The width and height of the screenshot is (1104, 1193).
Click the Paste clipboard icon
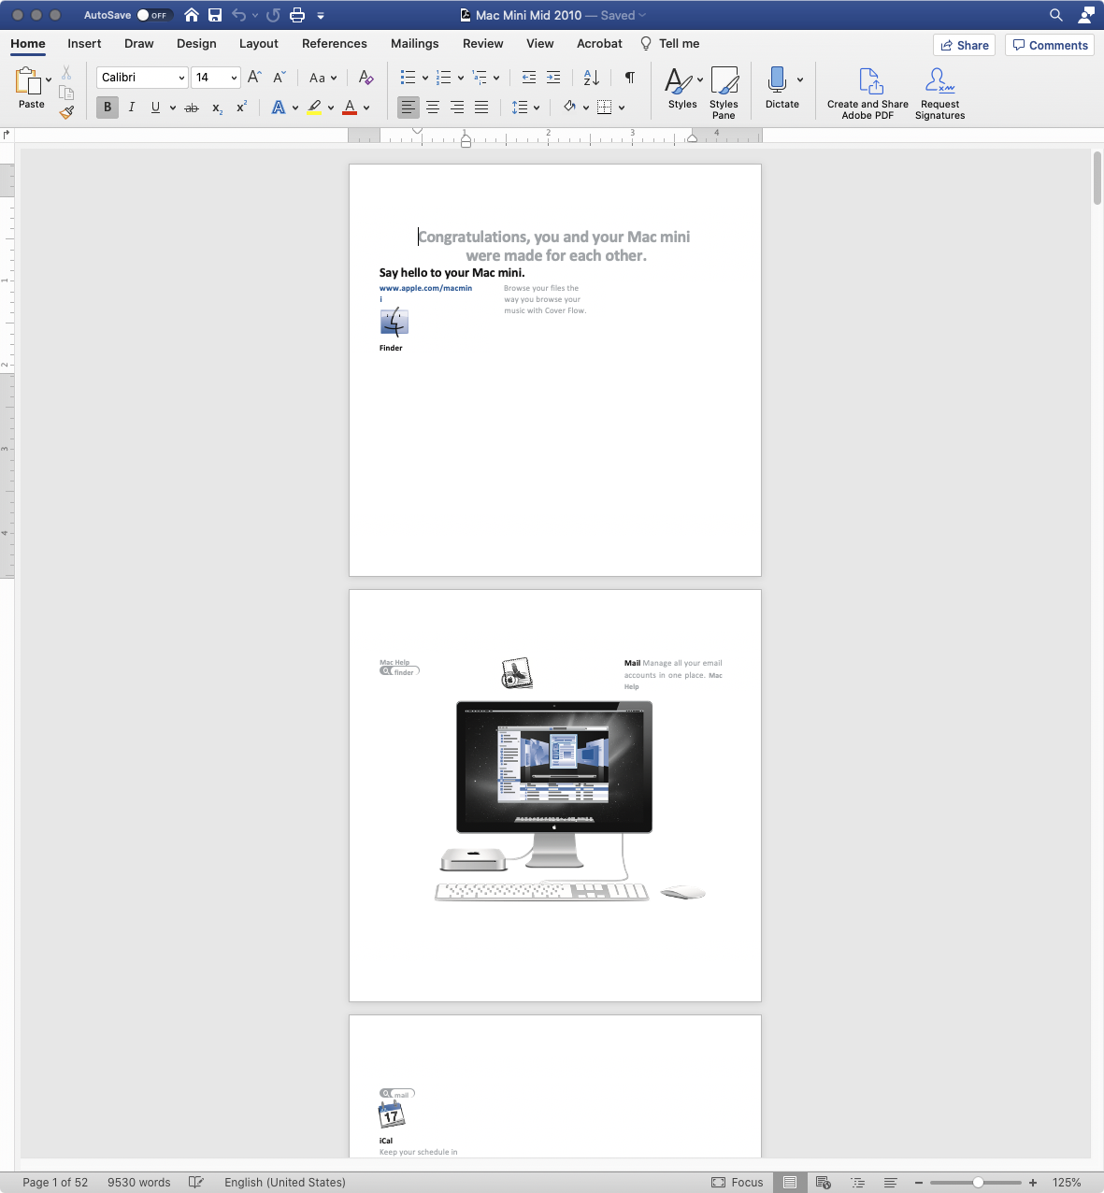click(x=29, y=81)
